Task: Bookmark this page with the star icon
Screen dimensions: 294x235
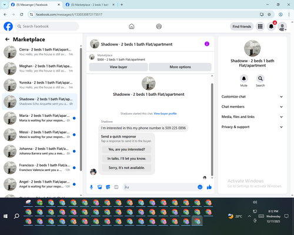Action: pos(269,14)
